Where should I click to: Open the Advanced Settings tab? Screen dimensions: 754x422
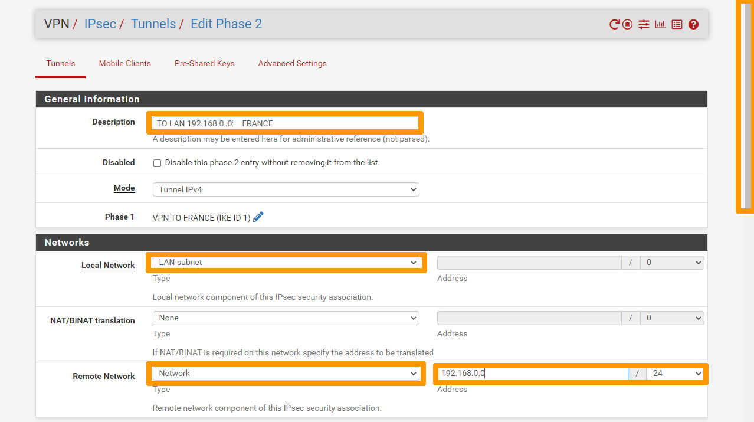[292, 63]
